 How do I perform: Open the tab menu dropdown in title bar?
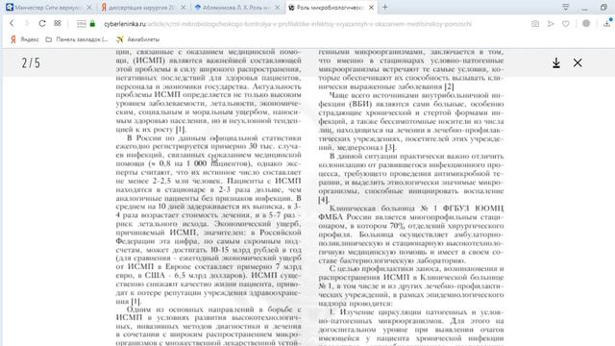pos(566,8)
